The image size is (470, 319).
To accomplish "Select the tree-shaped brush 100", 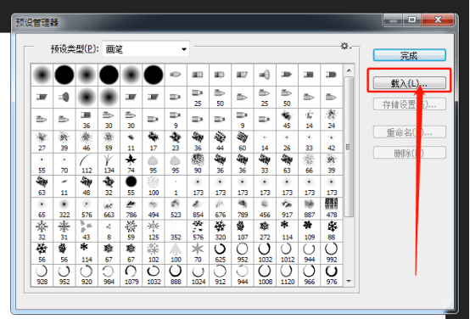I will tap(176, 253).
